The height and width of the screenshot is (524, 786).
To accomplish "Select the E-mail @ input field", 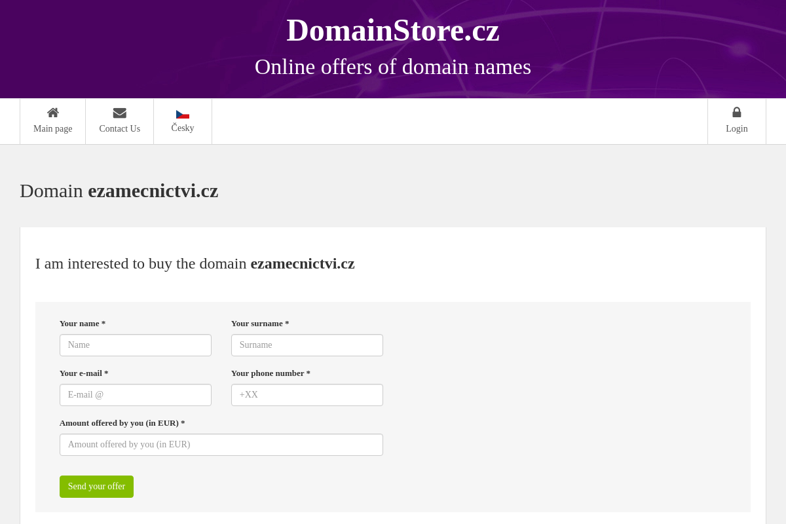I will 135,394.
